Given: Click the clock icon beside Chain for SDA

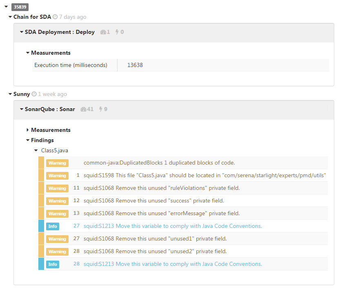Looking at the screenshot, I should [55, 17].
